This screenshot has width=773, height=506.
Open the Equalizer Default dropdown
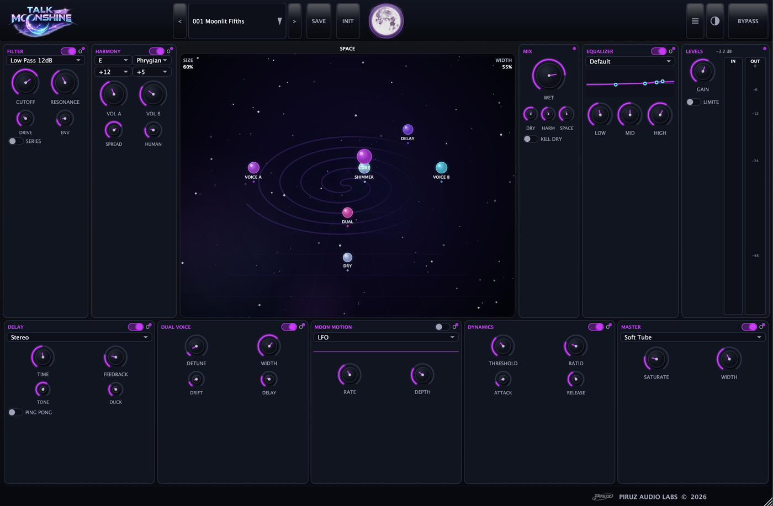point(630,61)
